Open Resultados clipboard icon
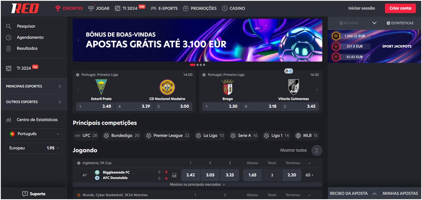 (9, 48)
